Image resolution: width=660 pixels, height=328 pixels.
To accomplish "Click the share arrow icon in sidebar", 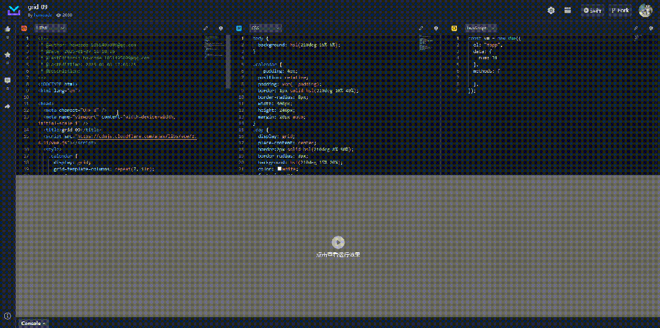I will coord(7,106).
